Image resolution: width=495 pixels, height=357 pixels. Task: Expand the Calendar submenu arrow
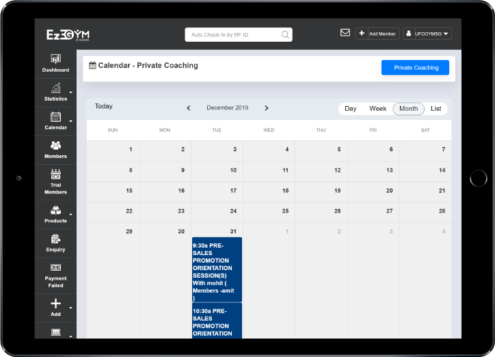click(70, 121)
